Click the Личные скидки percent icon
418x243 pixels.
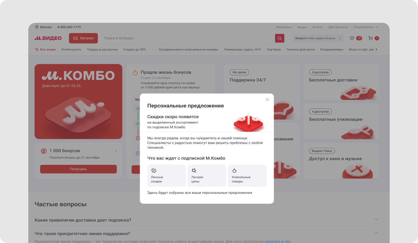point(154,171)
